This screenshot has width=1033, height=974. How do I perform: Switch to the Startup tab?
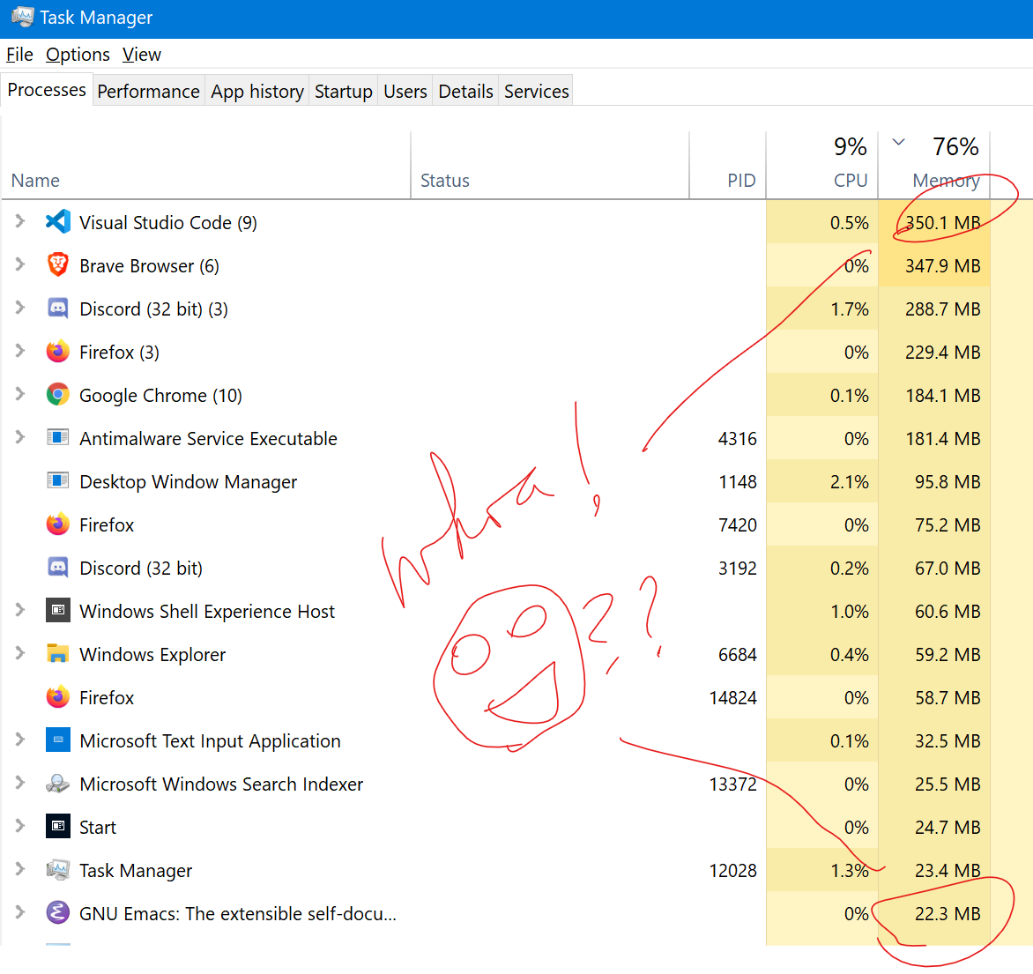click(343, 91)
